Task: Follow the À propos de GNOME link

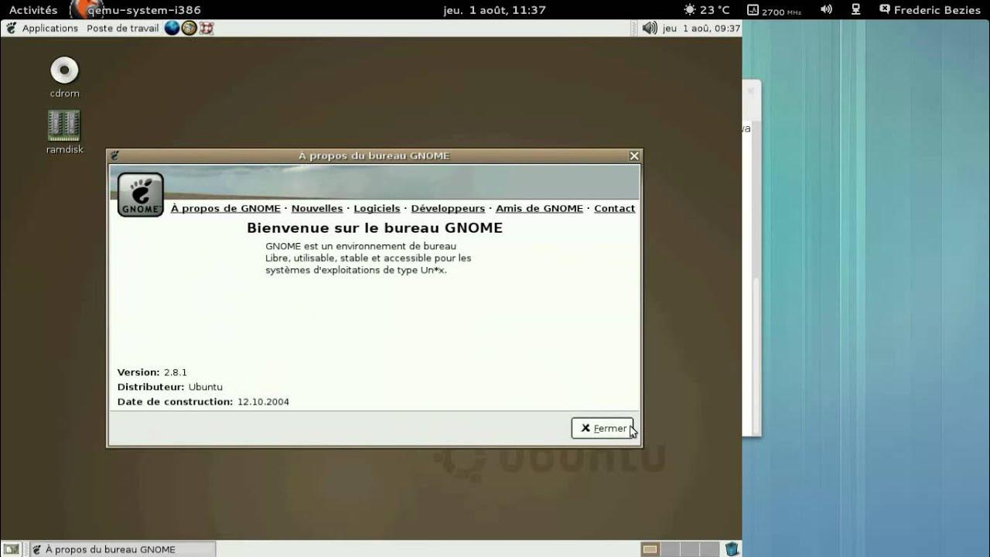Action: (226, 208)
